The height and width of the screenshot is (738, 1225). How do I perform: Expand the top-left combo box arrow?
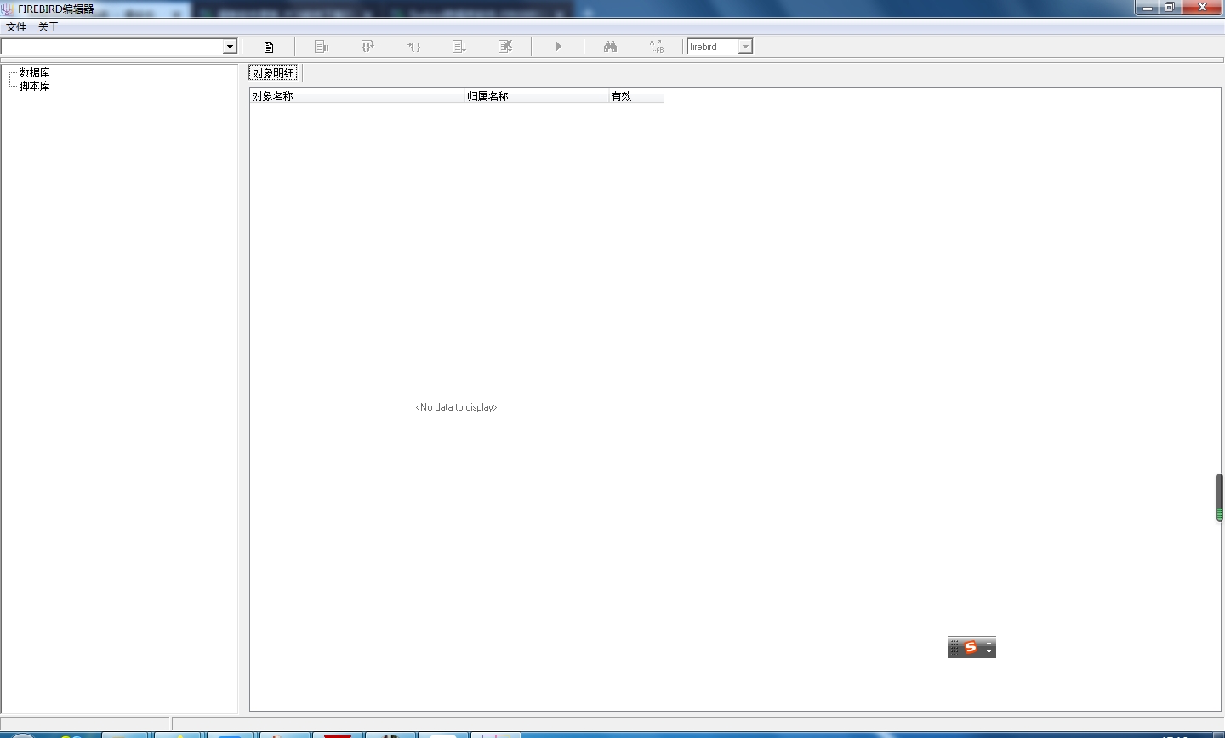pos(230,47)
